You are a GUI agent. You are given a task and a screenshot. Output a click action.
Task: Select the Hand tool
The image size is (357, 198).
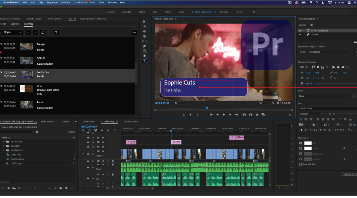(144, 56)
